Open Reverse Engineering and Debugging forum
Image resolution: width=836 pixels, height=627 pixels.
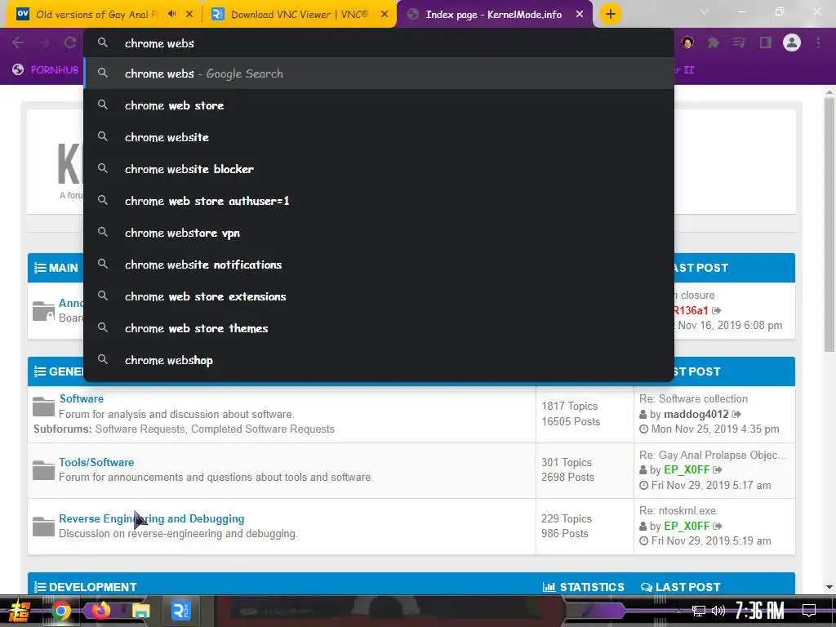tap(151, 518)
